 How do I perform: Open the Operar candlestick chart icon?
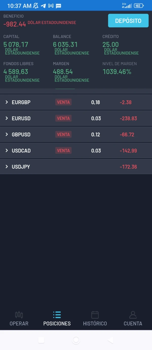(x=19, y=315)
